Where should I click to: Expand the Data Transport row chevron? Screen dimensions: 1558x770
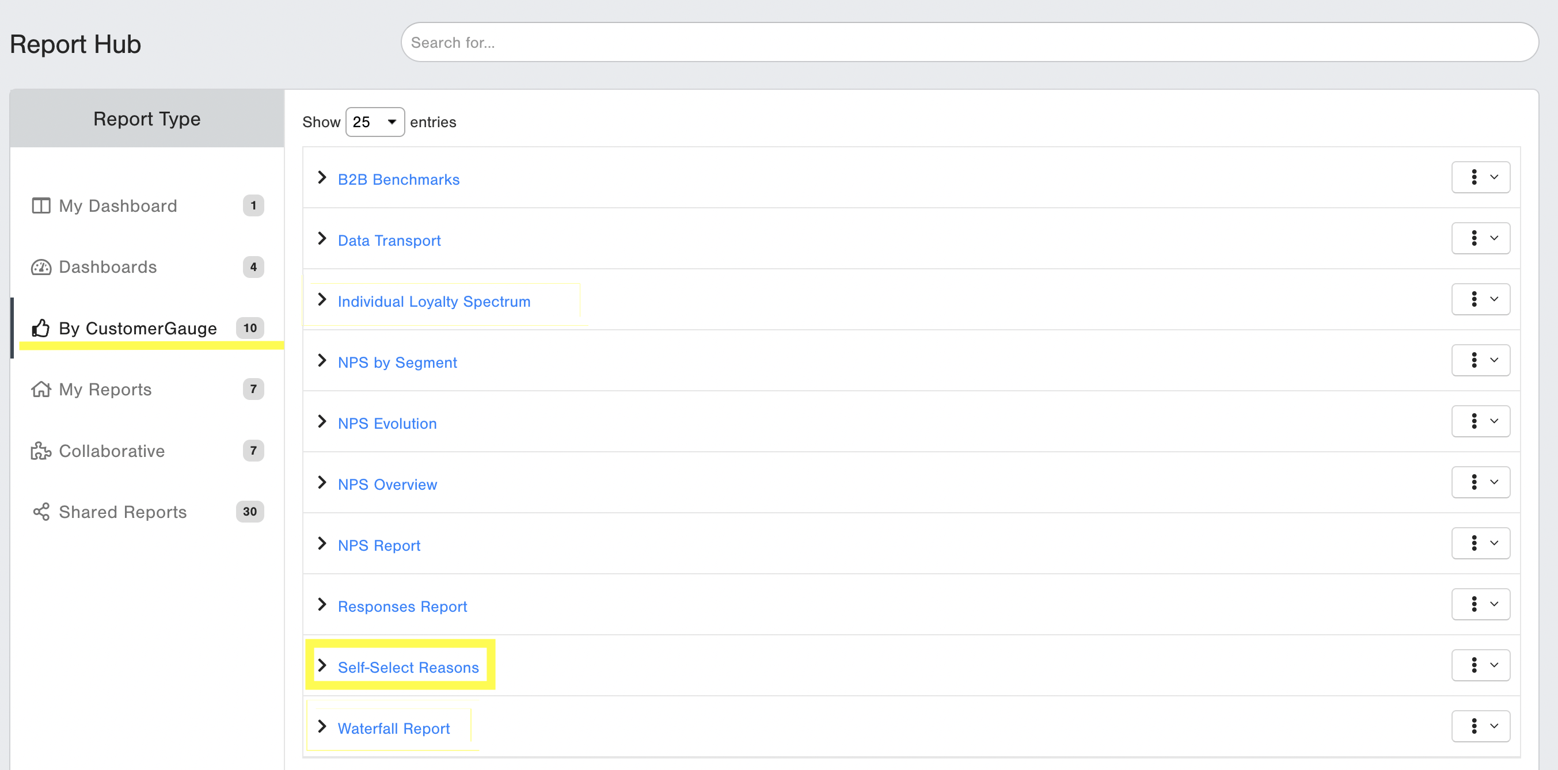(x=322, y=239)
